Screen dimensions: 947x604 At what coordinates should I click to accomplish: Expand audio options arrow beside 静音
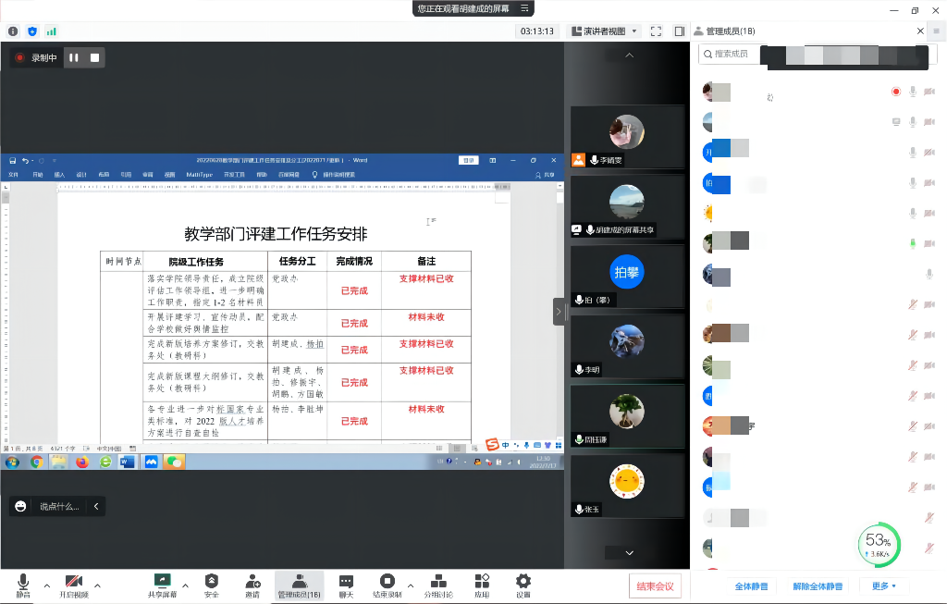tap(46, 585)
